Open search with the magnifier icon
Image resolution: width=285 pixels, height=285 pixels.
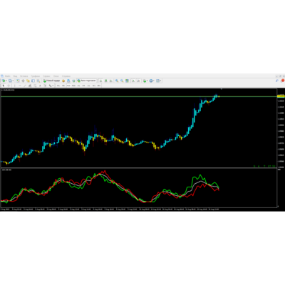click(x=277, y=81)
